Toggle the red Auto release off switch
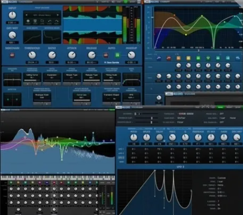Image resolution: width=243 pixels, height=215 pixels. (106, 55)
